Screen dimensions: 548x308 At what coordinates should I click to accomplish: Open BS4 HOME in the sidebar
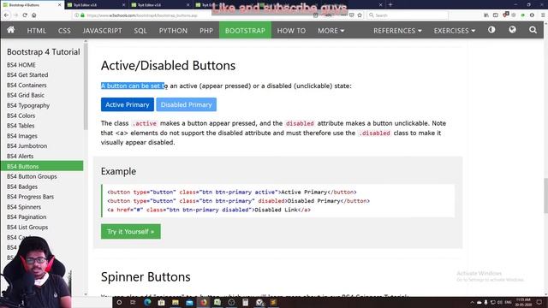tap(21, 65)
